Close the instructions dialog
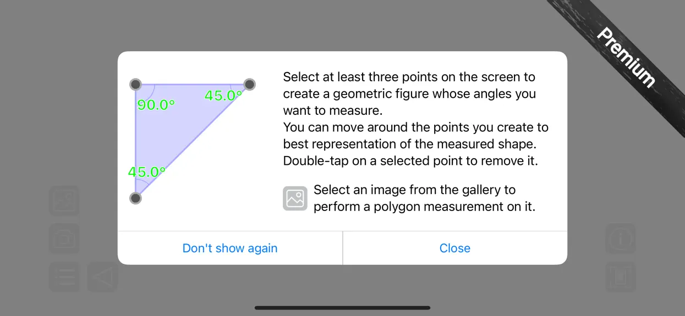Screen dimensions: 685x316 point(455,248)
